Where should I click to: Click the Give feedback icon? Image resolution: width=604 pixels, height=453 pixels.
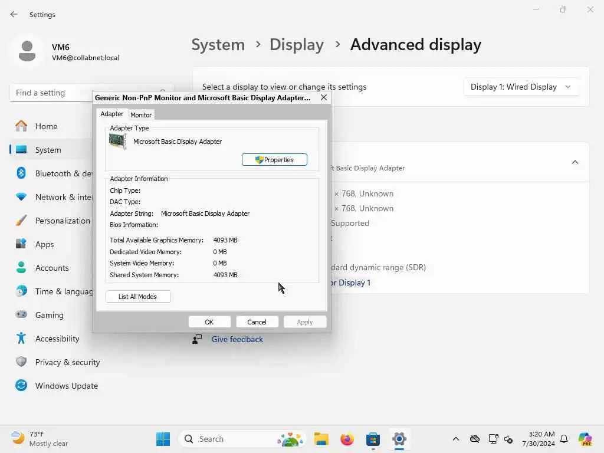[197, 339]
